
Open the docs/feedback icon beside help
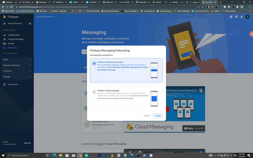point(236,17)
